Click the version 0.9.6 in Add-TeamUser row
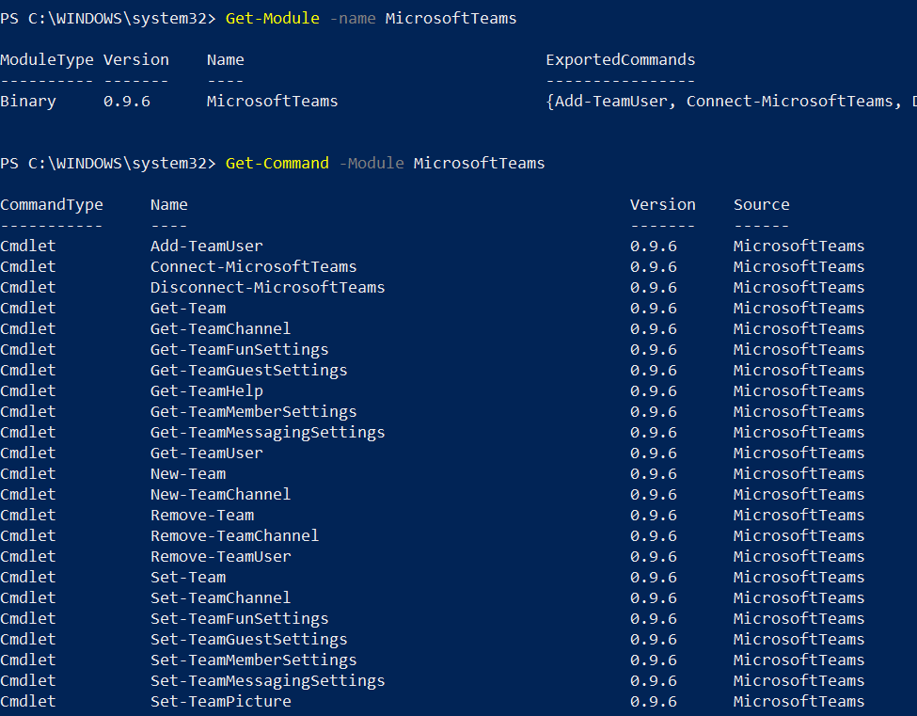Viewport: 917px width, 716px height. pyautogui.click(x=654, y=246)
